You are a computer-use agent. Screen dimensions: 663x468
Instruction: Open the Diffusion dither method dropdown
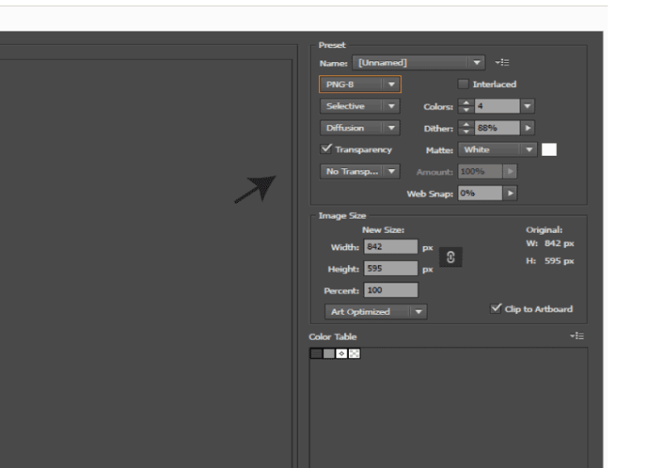pos(360,128)
